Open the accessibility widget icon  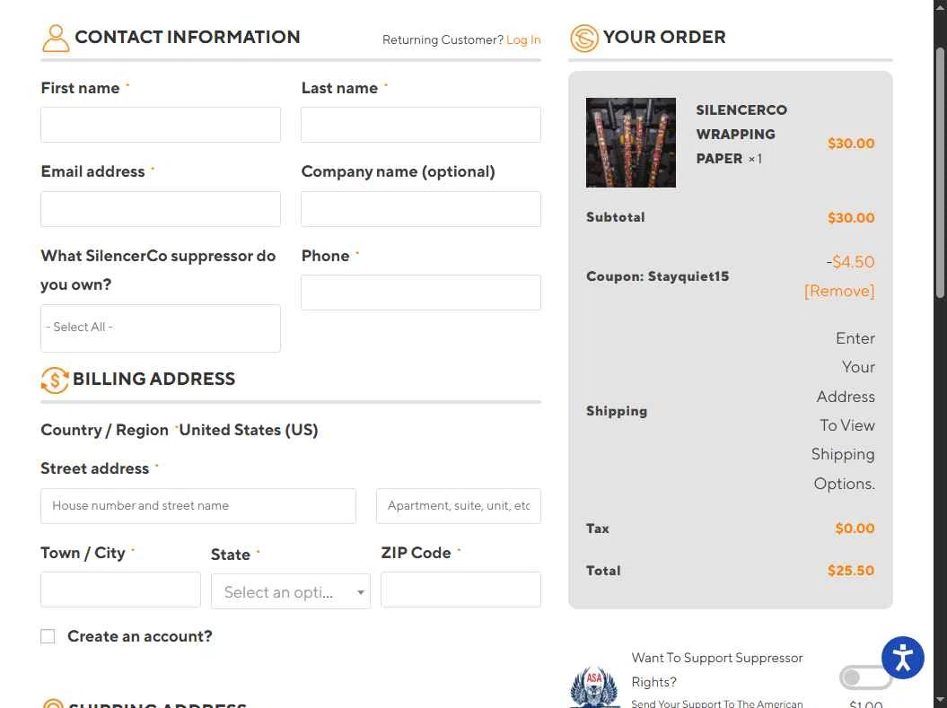click(x=902, y=657)
